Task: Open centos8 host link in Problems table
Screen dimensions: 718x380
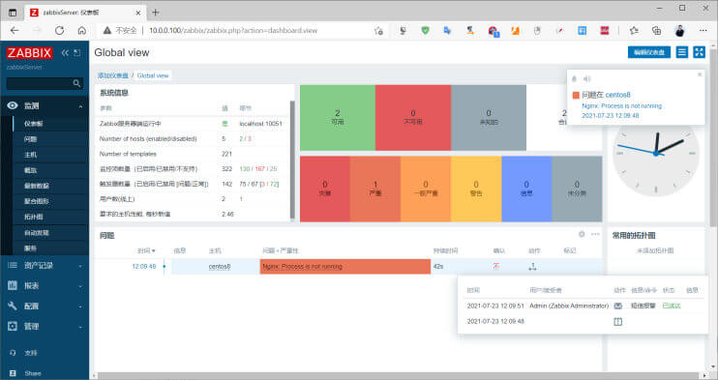Action: tap(220, 267)
